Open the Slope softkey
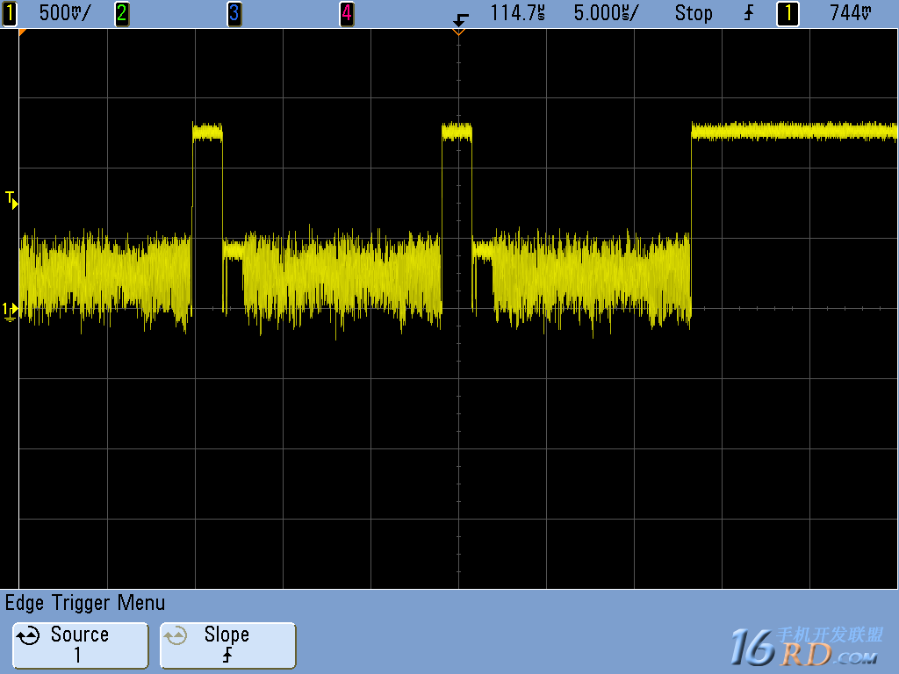899x674 pixels. click(x=227, y=645)
